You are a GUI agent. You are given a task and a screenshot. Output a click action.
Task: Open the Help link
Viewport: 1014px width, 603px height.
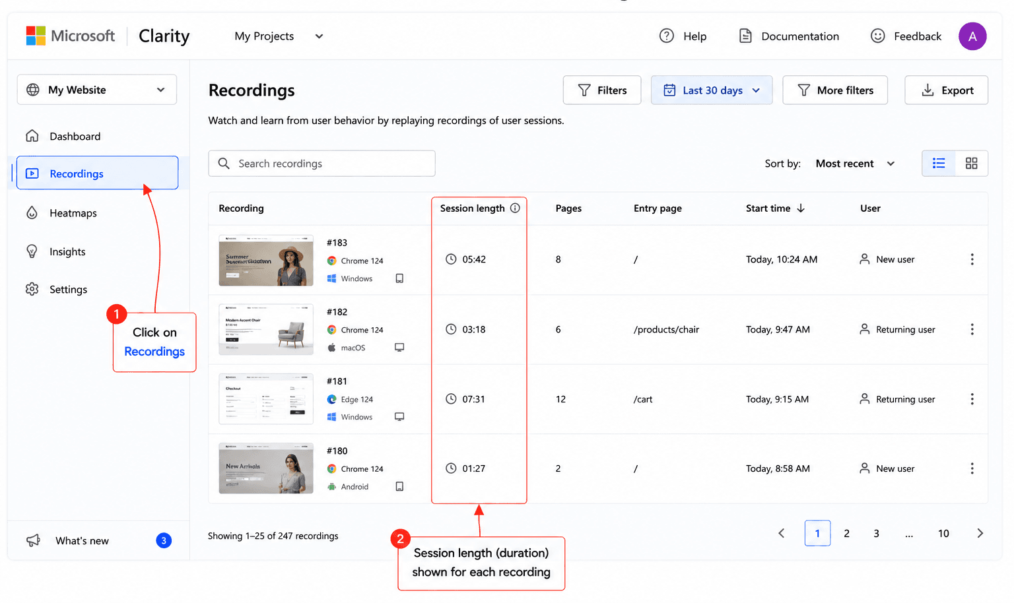683,36
